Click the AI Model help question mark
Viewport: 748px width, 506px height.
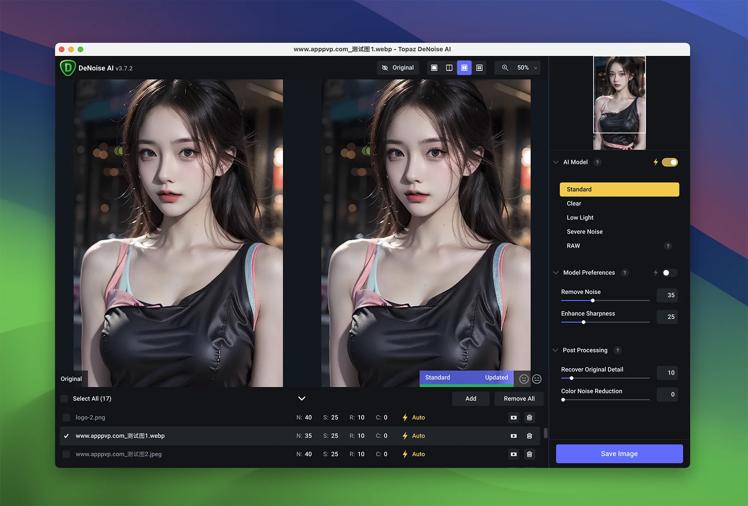(597, 162)
